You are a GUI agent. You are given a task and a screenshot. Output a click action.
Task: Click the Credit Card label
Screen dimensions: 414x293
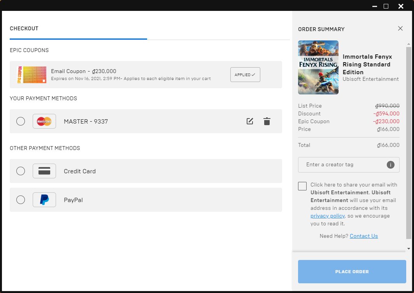click(x=80, y=171)
